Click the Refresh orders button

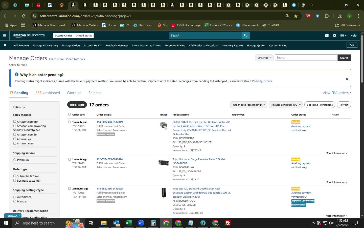pos(344,105)
